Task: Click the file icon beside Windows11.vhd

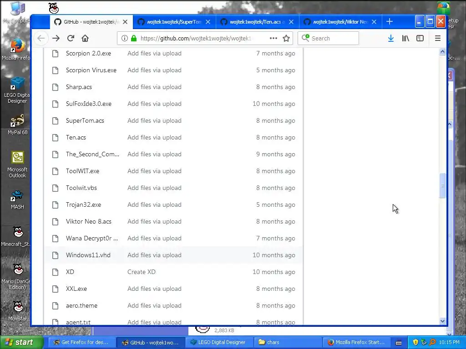Action: (55, 255)
